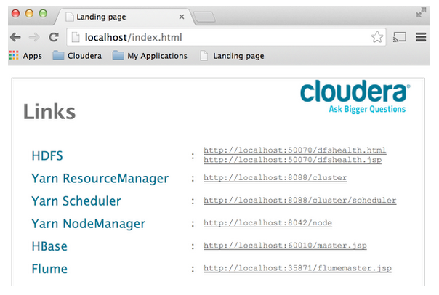Open the HBase master.jsp link

[285, 246]
